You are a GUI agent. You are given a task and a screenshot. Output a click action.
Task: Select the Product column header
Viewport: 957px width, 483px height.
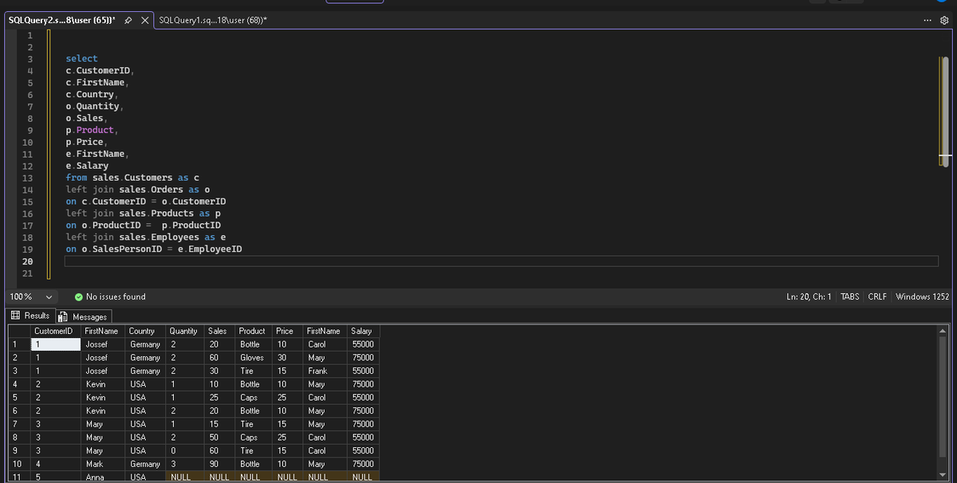pyautogui.click(x=253, y=331)
